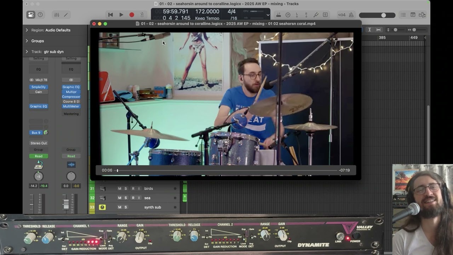Click the left channel strip desk-lamp icon

coord(39,165)
